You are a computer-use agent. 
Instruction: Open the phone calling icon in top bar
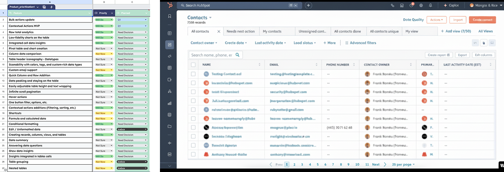coord(392,5)
